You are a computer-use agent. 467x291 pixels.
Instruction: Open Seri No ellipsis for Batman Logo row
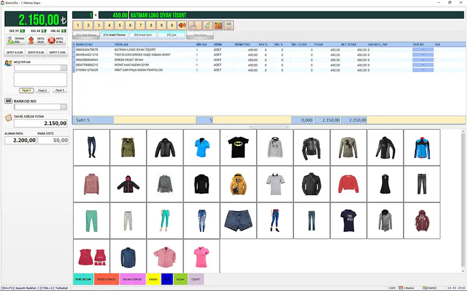[423, 49]
